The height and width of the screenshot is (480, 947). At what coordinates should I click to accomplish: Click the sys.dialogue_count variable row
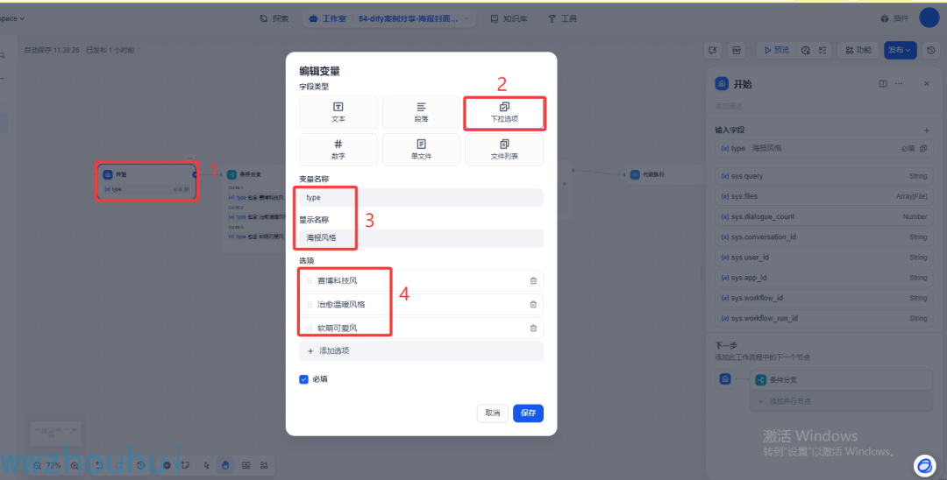[x=823, y=216]
